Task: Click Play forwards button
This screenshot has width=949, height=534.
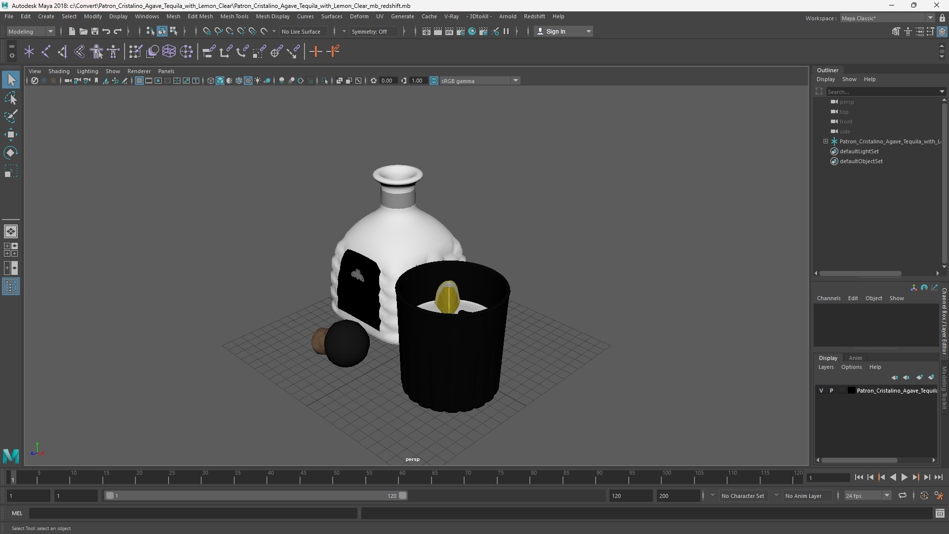Action: point(904,477)
